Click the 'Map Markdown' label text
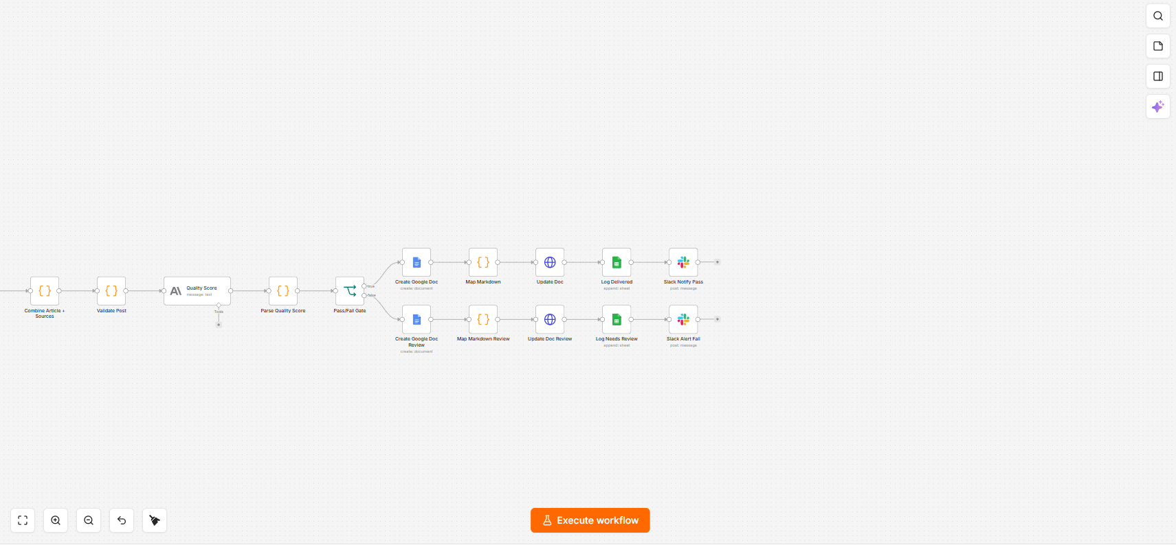This screenshot has width=1176, height=545. tap(483, 282)
